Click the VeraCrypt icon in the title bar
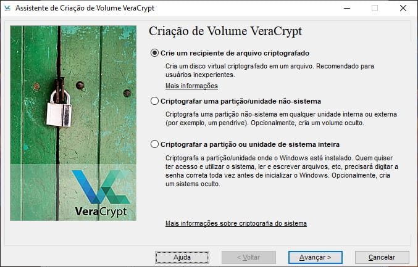The height and width of the screenshot is (267, 418). click(x=7, y=8)
